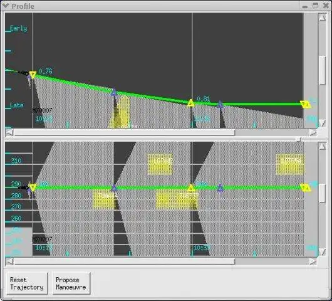The height and width of the screenshot is (301, 332).
Task: Select the yellow end marker of altitude trajectory
Action: point(306,187)
